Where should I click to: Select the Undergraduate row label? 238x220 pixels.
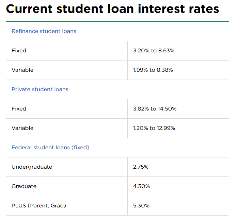(32, 167)
